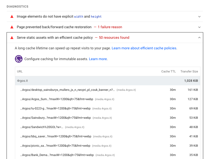Click the Serve static assets audit title

(55, 37)
